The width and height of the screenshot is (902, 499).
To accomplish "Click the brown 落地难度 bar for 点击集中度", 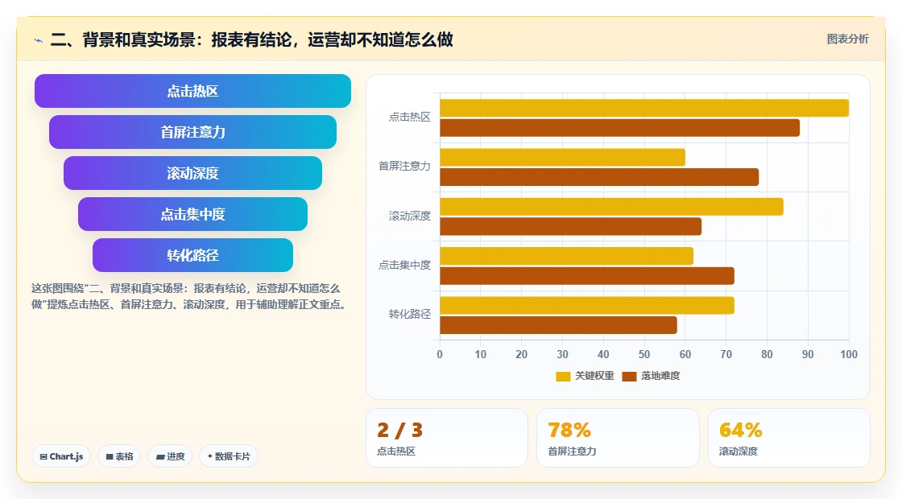I will click(x=587, y=276).
